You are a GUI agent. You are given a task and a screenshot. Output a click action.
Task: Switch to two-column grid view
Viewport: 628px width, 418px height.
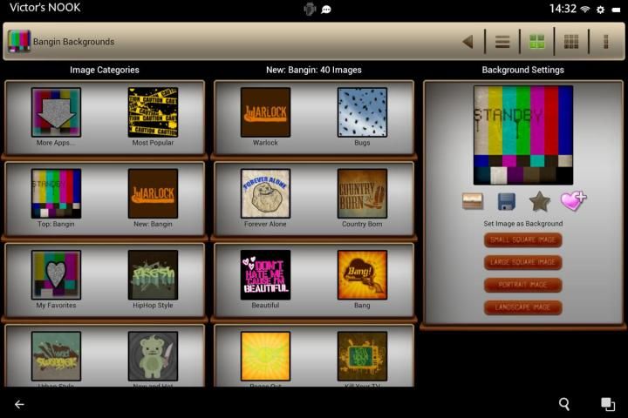pyautogui.click(x=536, y=41)
